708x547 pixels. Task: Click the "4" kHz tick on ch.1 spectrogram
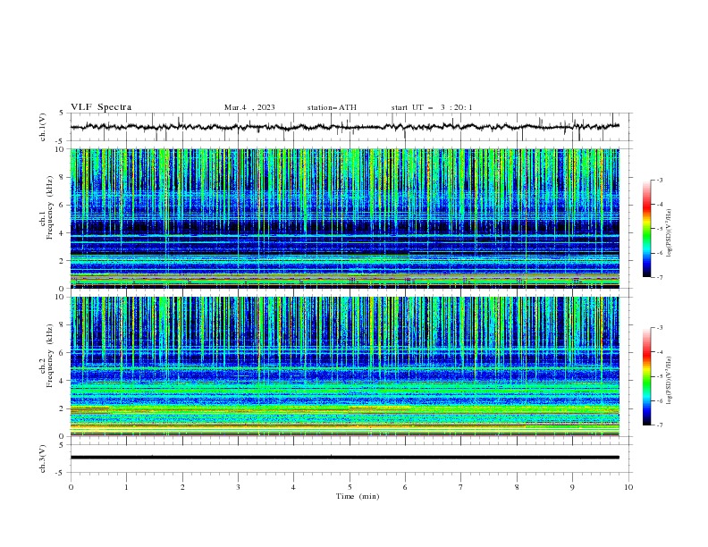coord(63,233)
